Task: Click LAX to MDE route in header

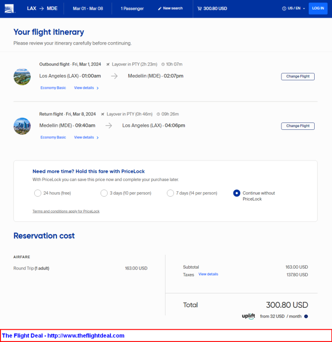Action: (42, 8)
